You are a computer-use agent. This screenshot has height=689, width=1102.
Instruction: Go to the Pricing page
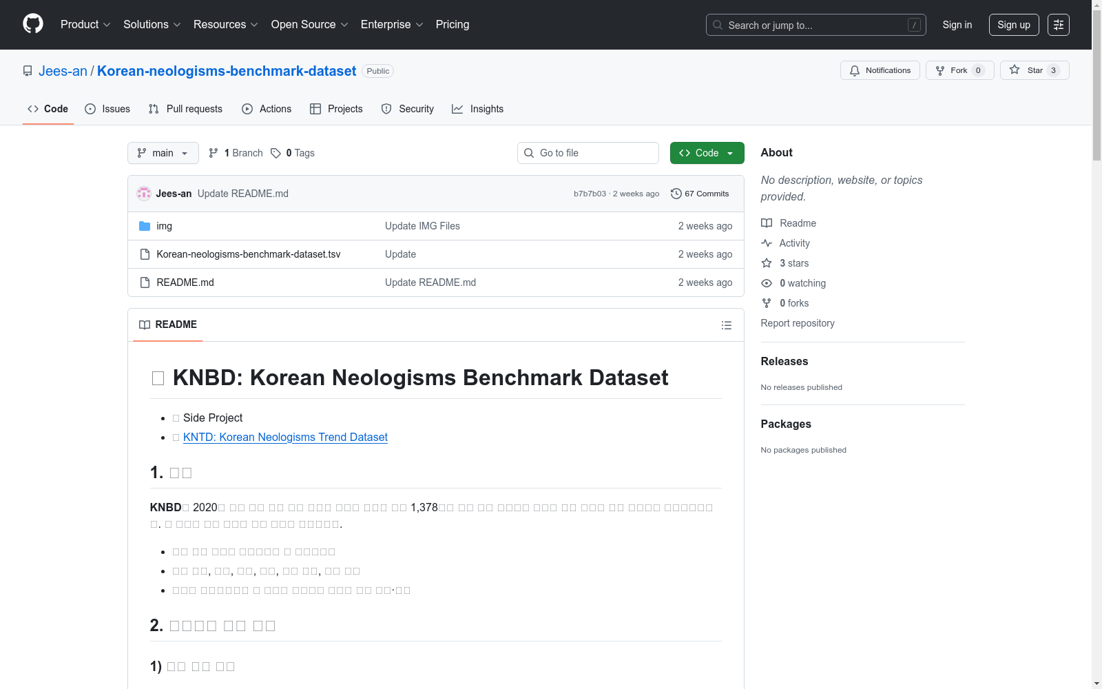[x=453, y=25]
